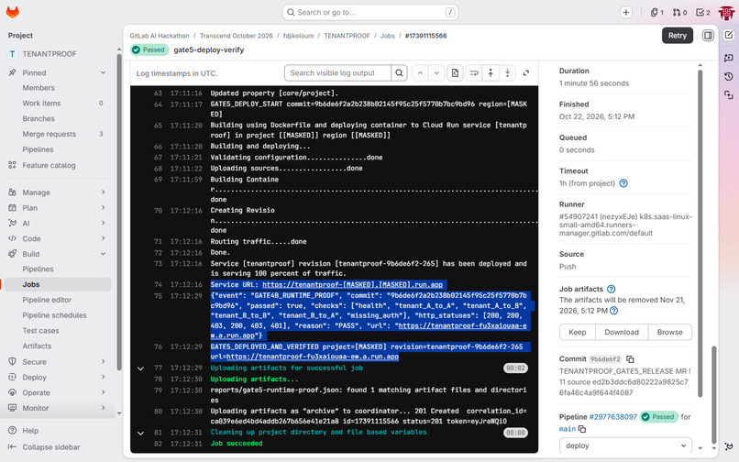The image size is (739, 462).
Task: Expand the Operate sidebar section
Action: click(x=103, y=392)
